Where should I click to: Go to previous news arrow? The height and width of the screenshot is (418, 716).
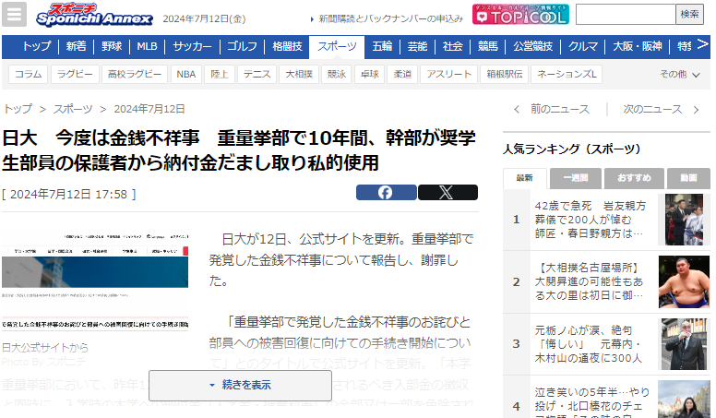pos(517,109)
